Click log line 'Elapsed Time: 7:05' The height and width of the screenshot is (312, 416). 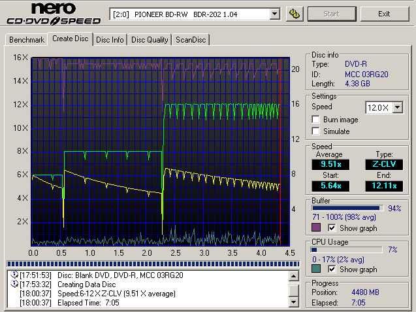[88, 303]
